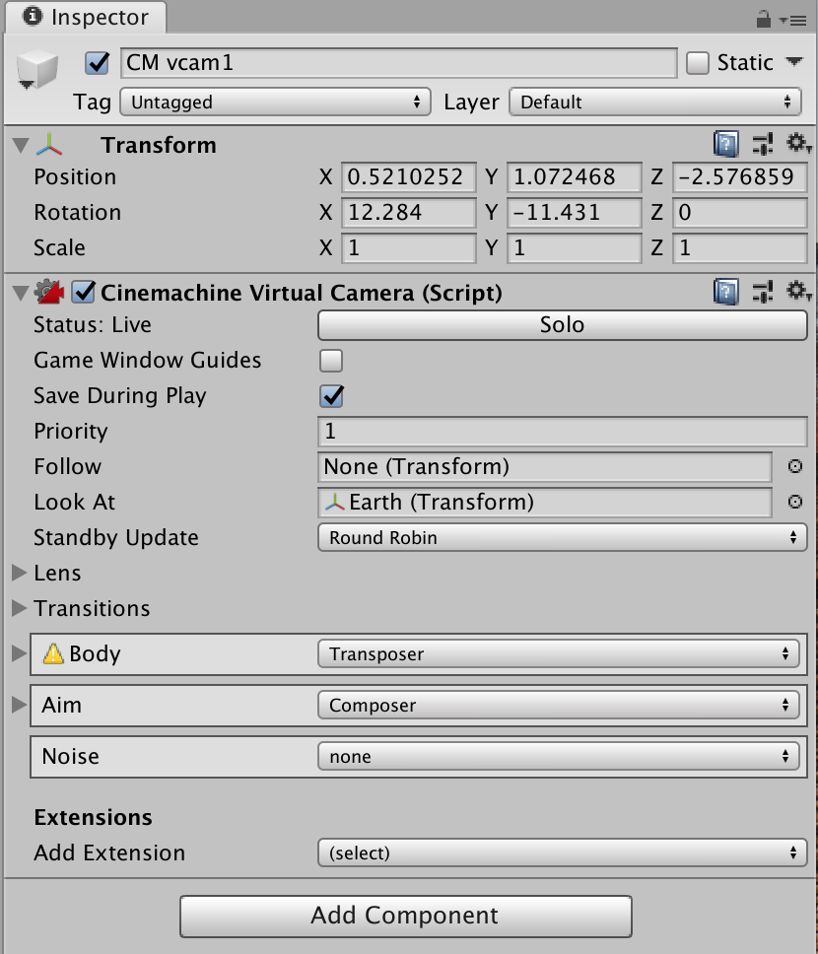Open Standby Update dropdown Round Robin
The height and width of the screenshot is (954, 818).
(563, 538)
